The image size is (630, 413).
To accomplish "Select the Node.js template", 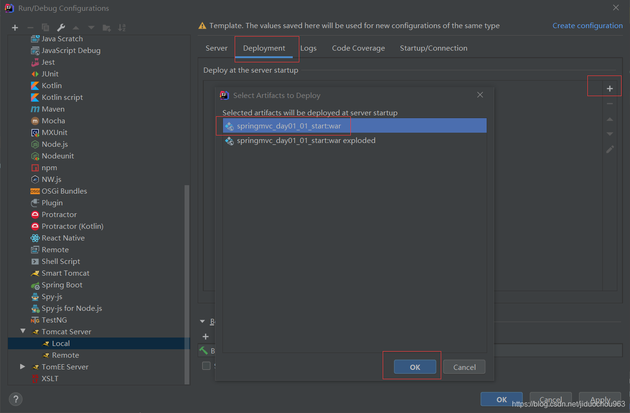I will click(49, 144).
